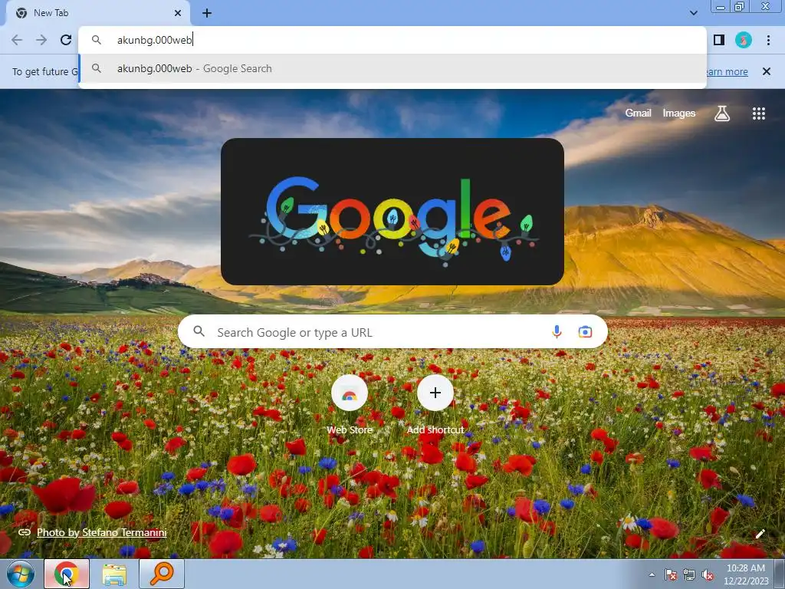785x589 pixels.
Task: Show hidden tray icons arrow
Action: click(x=652, y=575)
